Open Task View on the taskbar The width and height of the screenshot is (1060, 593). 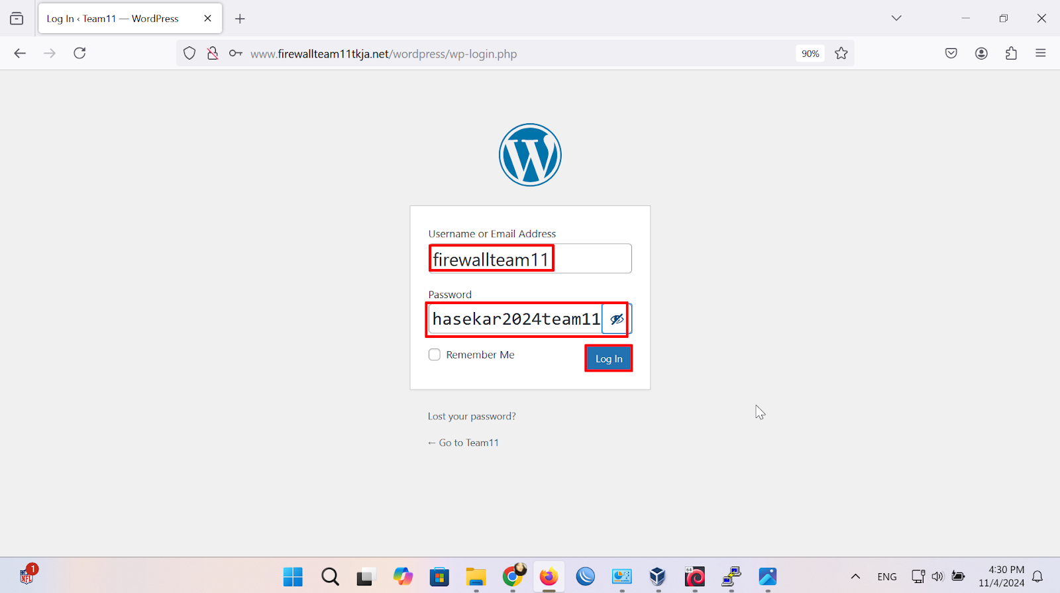[366, 576]
